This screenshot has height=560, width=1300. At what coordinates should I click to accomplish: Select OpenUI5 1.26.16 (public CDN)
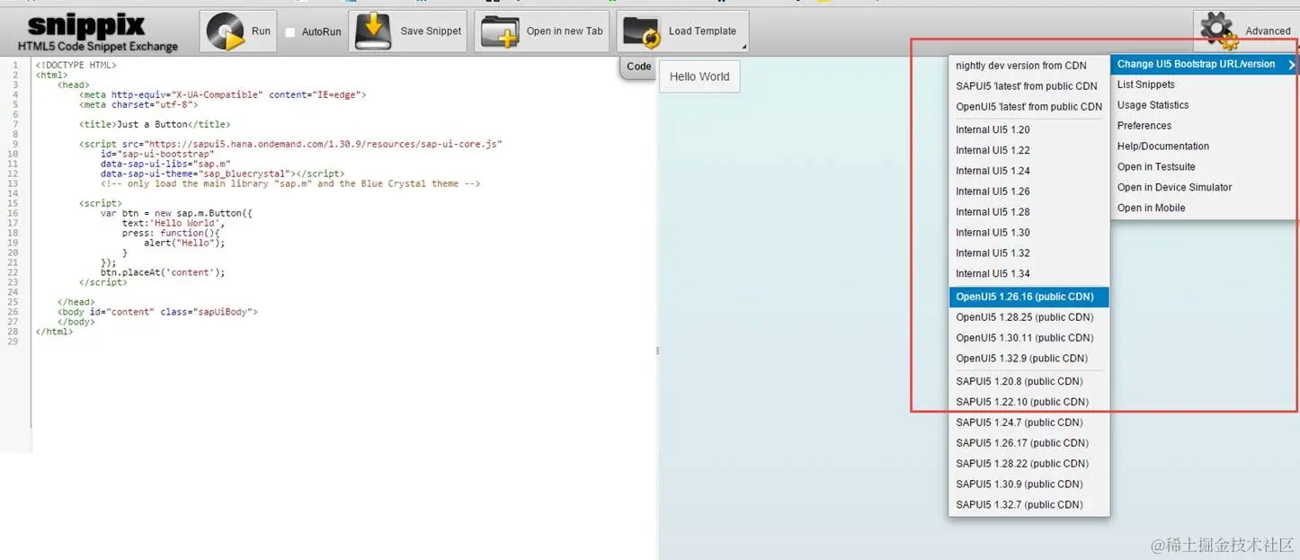click(1029, 297)
